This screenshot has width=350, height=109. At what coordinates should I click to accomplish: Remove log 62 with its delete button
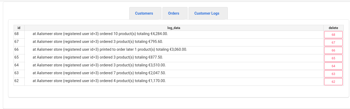coord(333,82)
